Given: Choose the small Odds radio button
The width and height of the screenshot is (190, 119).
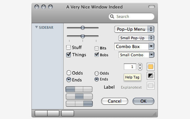Looking at the screenshot, I should point(97,73).
